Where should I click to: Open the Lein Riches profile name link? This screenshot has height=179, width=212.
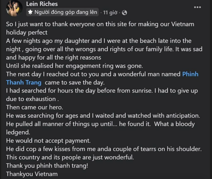tap(42, 4)
